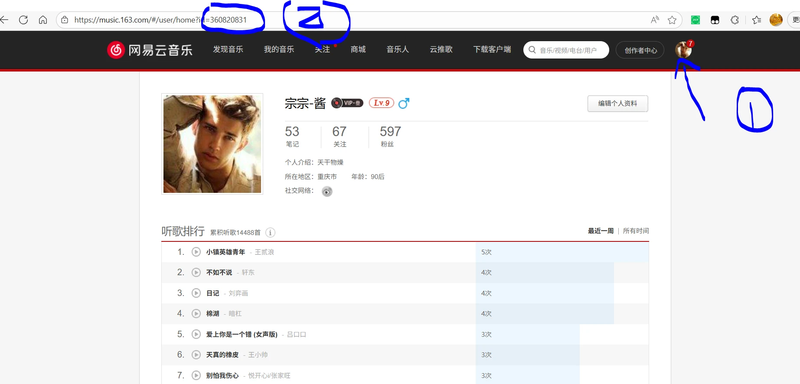Click the browser home button
The width and height of the screenshot is (800, 384).
[43, 20]
